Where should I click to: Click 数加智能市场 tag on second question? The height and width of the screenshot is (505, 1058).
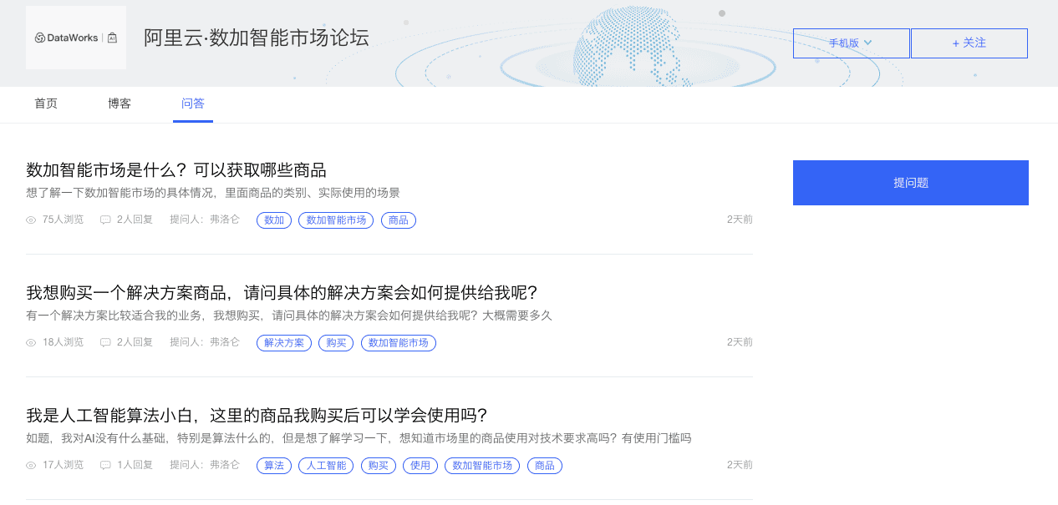399,343
